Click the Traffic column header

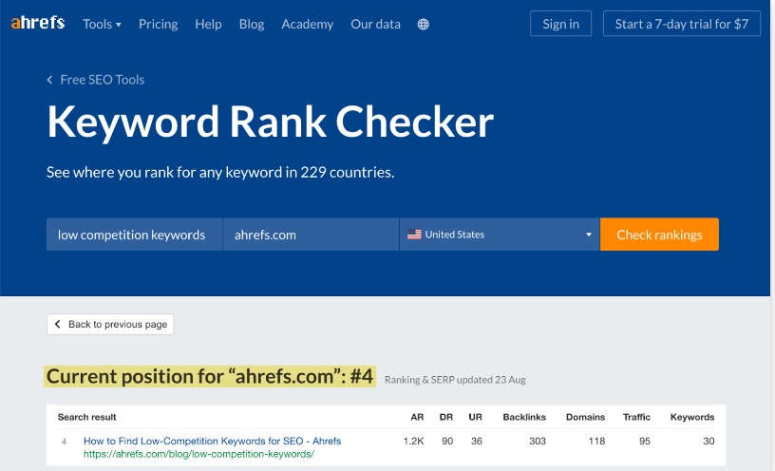coord(636,417)
